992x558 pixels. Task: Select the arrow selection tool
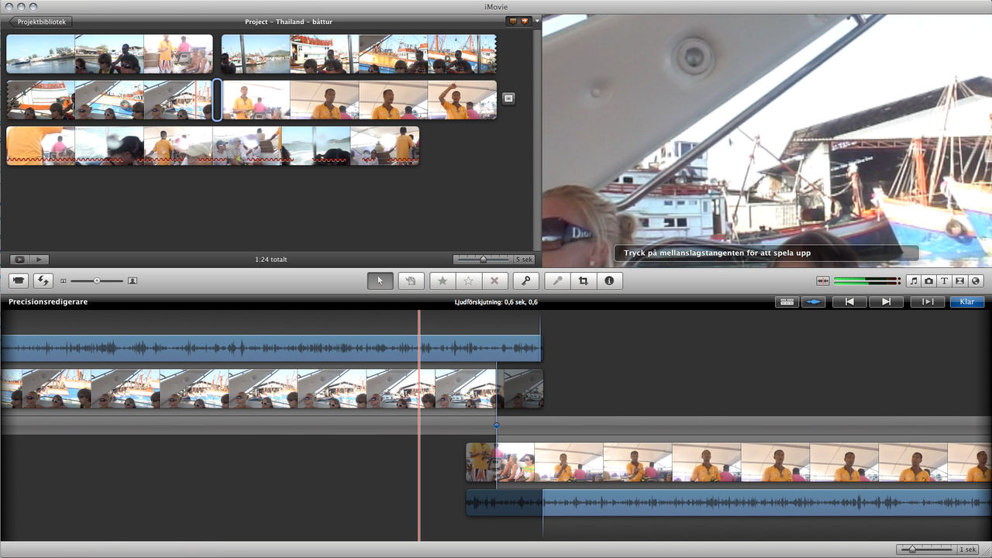[x=380, y=281]
